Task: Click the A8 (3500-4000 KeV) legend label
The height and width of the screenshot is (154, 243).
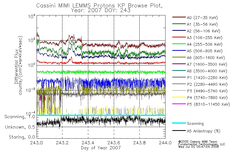Action: point(207,71)
